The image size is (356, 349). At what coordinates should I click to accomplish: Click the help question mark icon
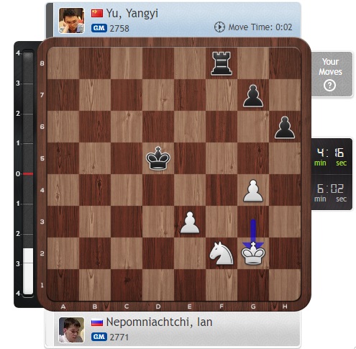[x=329, y=86]
